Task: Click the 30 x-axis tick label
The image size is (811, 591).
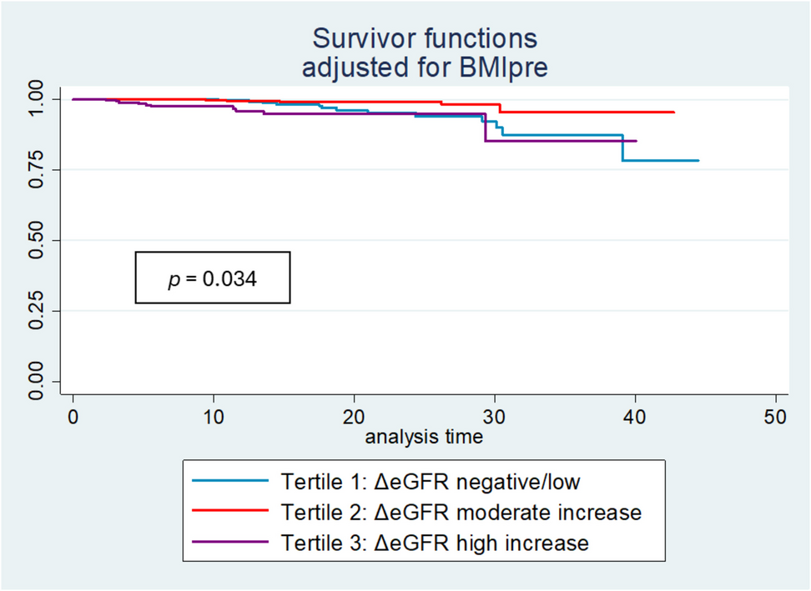Action: (495, 416)
